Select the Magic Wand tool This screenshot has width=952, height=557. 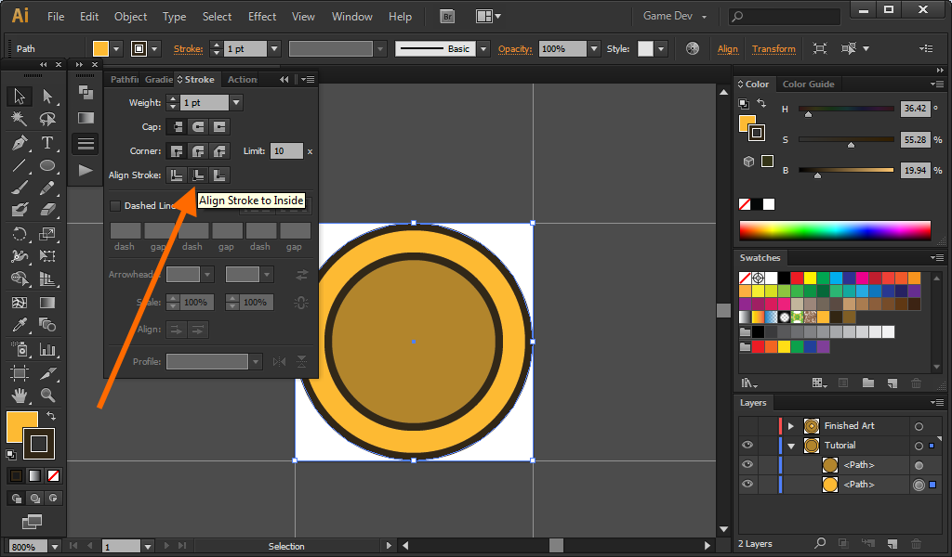[x=20, y=120]
